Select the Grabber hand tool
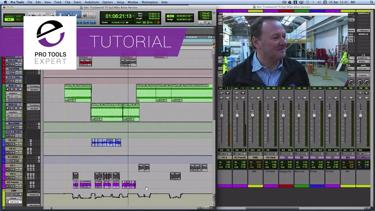375x211 pixels. 77,15
